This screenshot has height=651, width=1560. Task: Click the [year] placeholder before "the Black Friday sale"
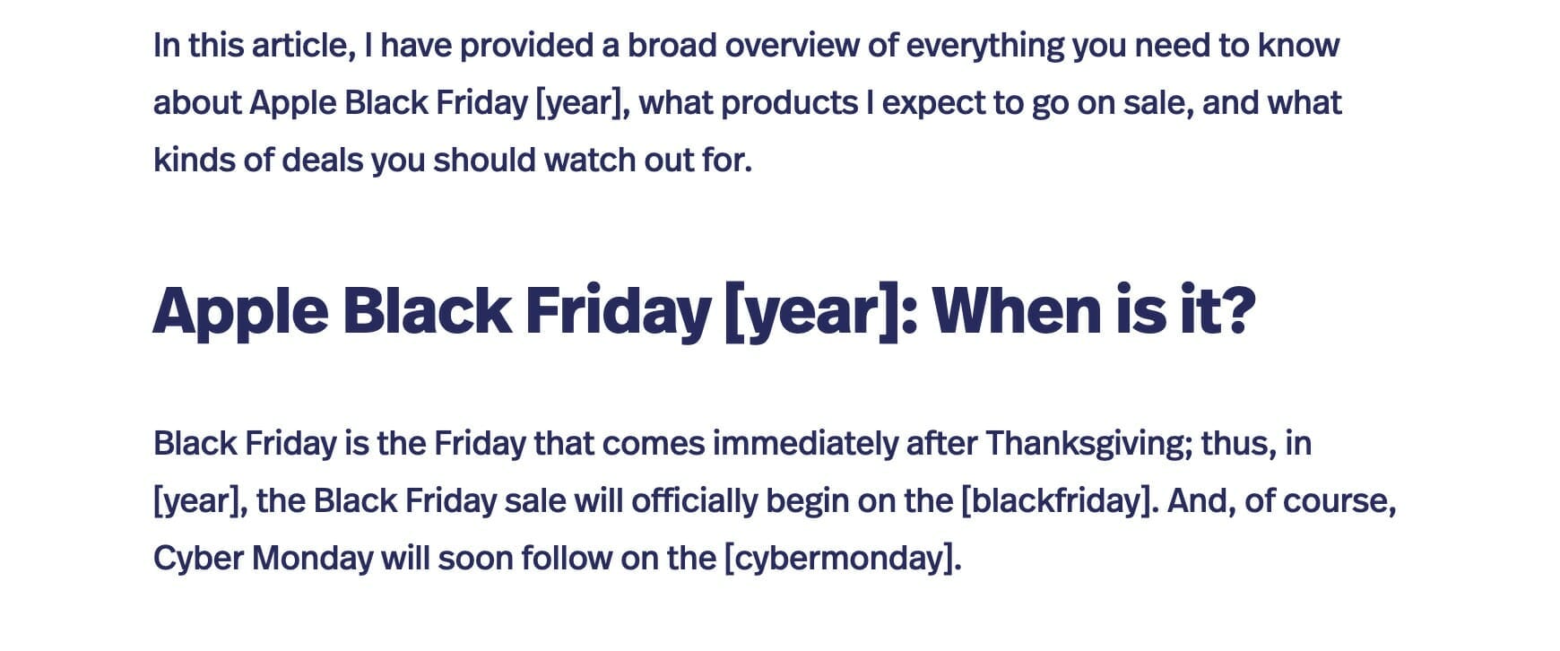[200, 500]
